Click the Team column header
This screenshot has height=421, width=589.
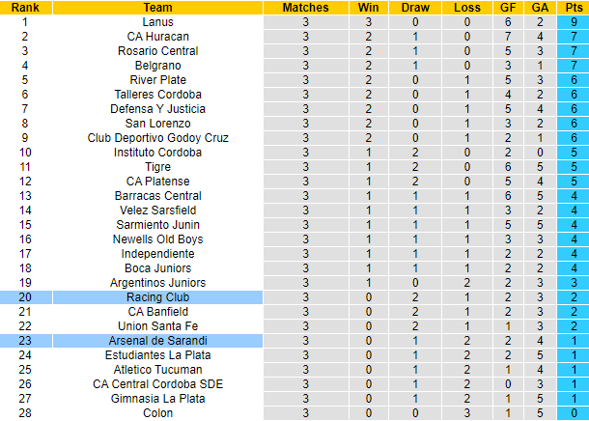tap(158, 7)
